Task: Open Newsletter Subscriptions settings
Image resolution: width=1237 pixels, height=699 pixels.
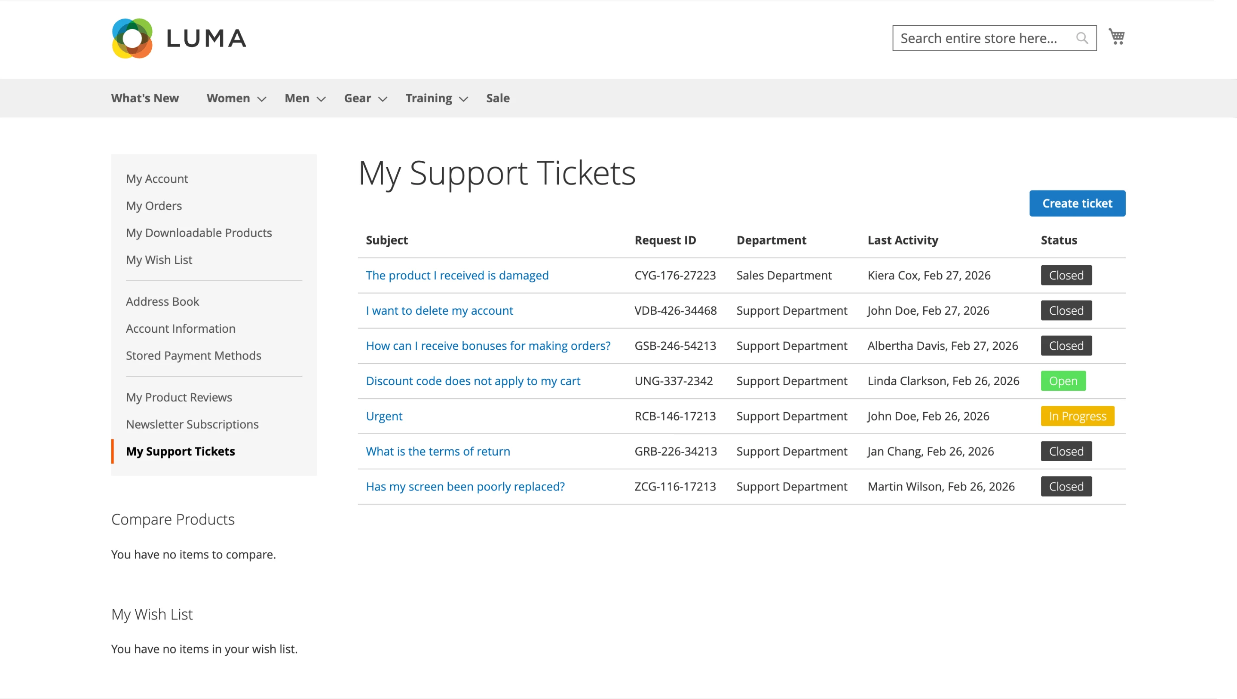Action: pyautogui.click(x=192, y=424)
